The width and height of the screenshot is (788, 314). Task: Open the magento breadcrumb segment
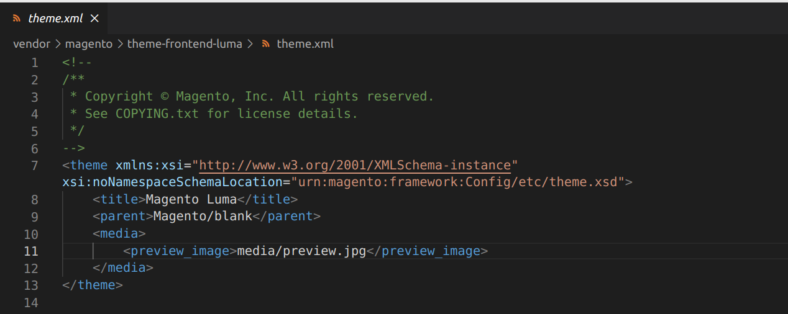pyautogui.click(x=89, y=44)
